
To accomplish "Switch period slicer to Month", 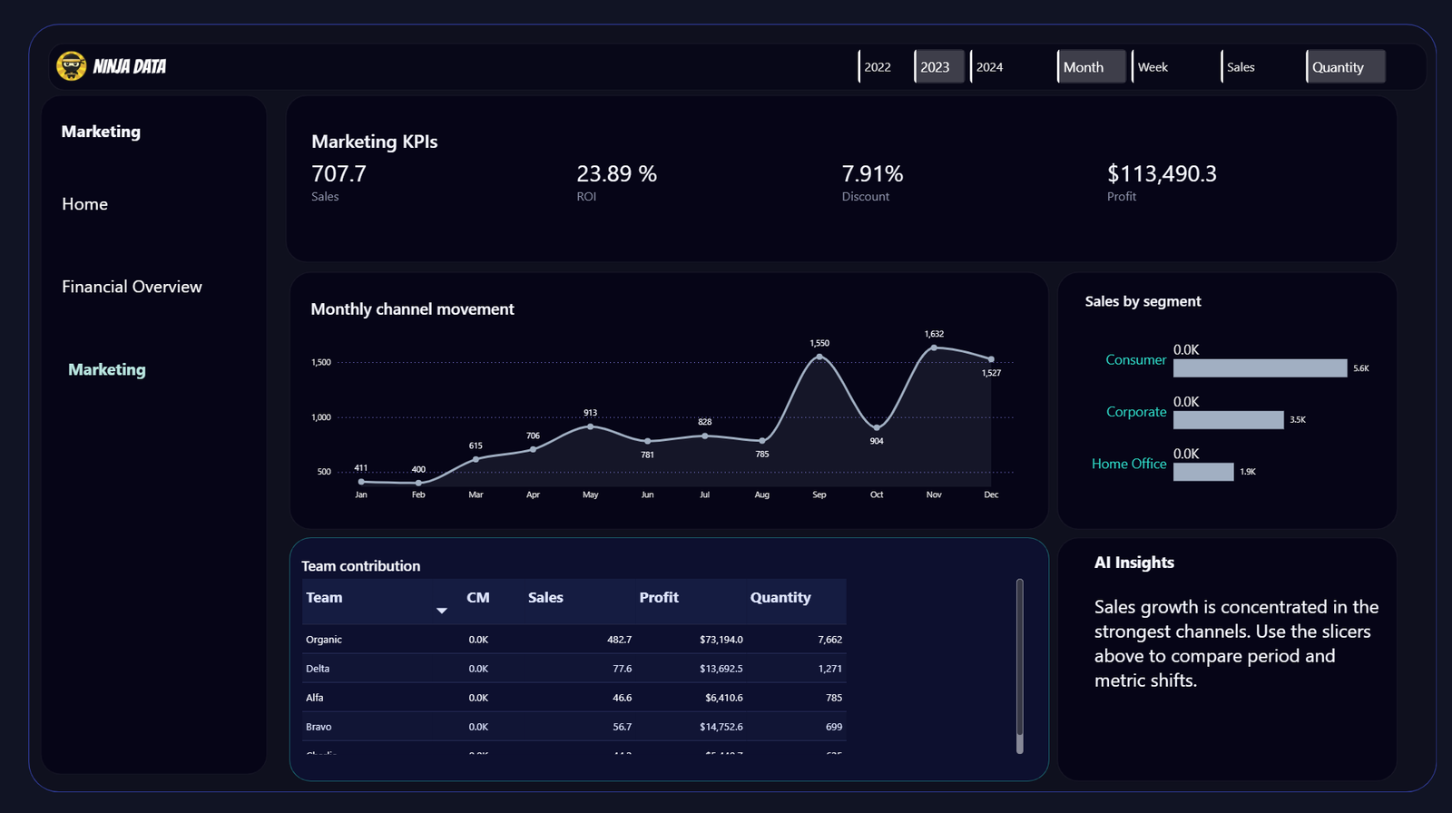I will click(x=1092, y=66).
